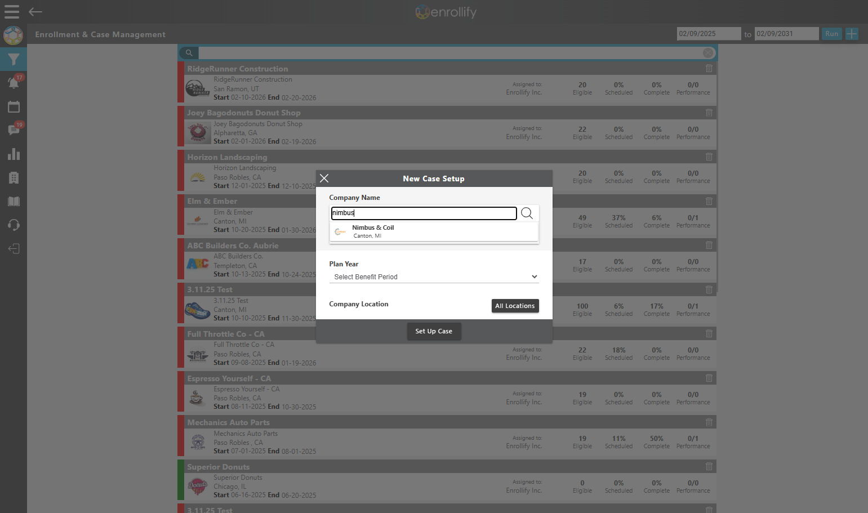Click 3.11.25 Test 100 Eligible count
This screenshot has height=513, width=868.
click(x=582, y=310)
